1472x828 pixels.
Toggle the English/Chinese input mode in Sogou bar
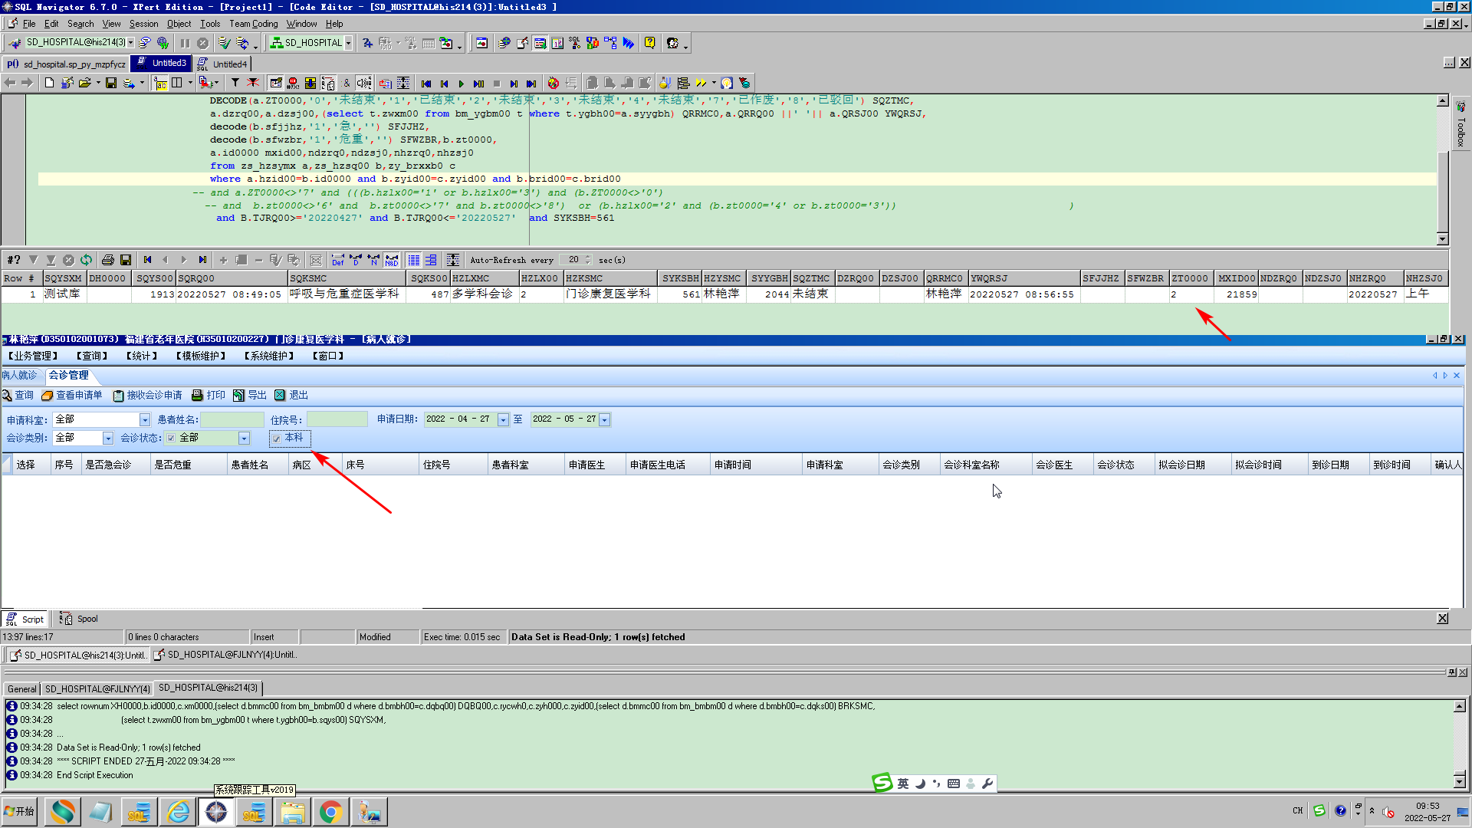click(903, 784)
